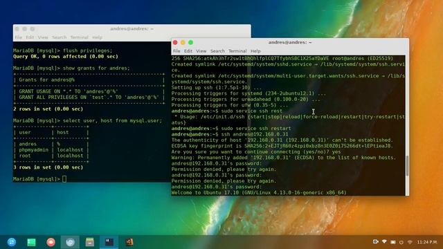Open the green desktop app in taskbar
The height and width of the screenshot is (249, 443).
pyautogui.click(x=31, y=242)
